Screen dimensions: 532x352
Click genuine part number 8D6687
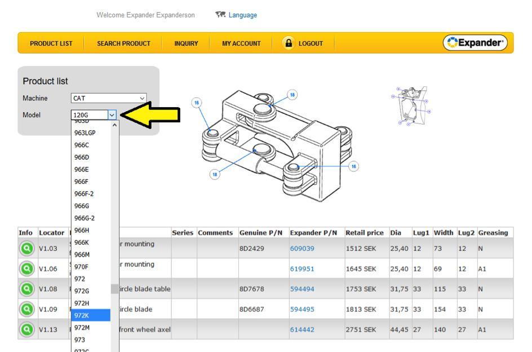pos(252,309)
